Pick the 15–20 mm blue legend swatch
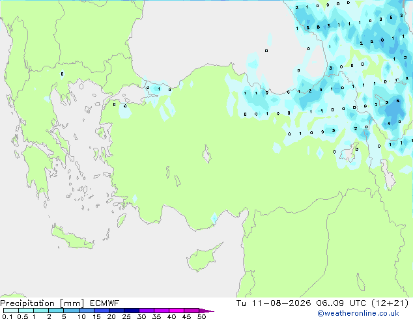This screenshot has width=413, height=319. click(x=101, y=311)
